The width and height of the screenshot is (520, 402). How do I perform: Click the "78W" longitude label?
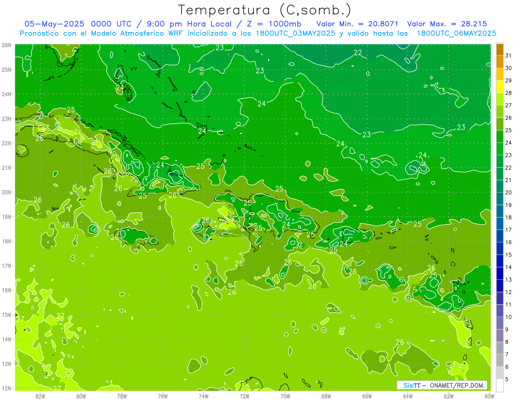[122, 396]
